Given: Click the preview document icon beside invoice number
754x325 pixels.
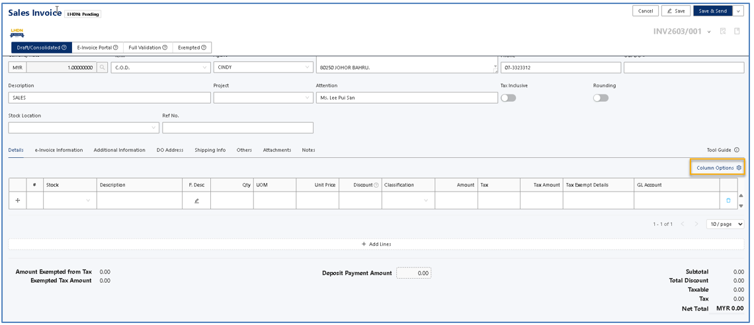Looking at the screenshot, I should [723, 32].
